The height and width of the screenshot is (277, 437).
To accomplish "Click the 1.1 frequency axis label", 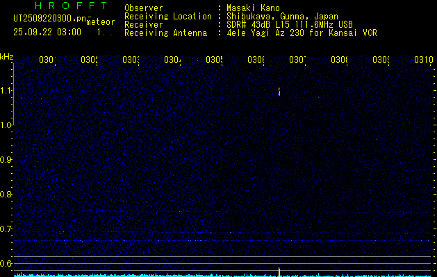I will [x=6, y=91].
